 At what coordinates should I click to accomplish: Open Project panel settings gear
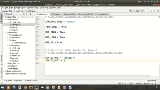pos(30,14)
